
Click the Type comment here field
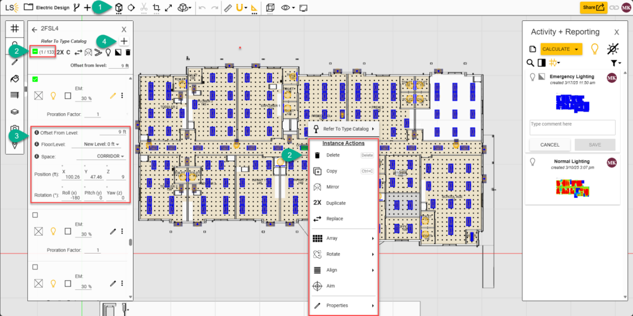(x=572, y=127)
